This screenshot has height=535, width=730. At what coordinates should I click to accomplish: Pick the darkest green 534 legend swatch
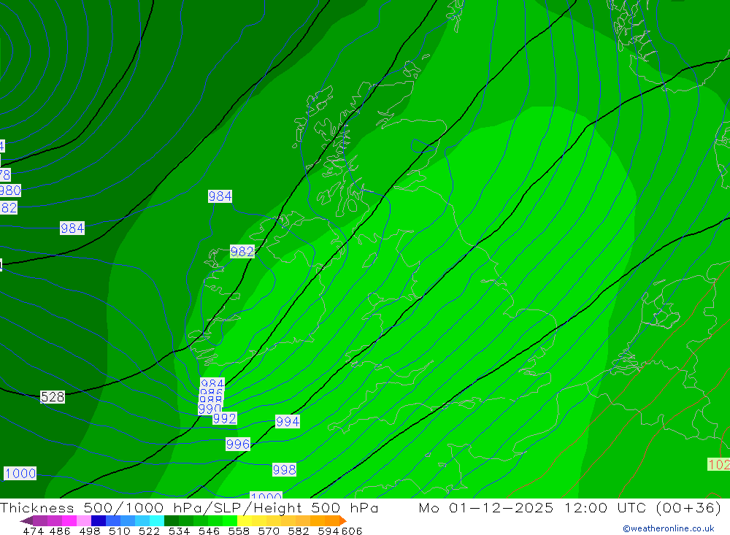click(x=172, y=520)
